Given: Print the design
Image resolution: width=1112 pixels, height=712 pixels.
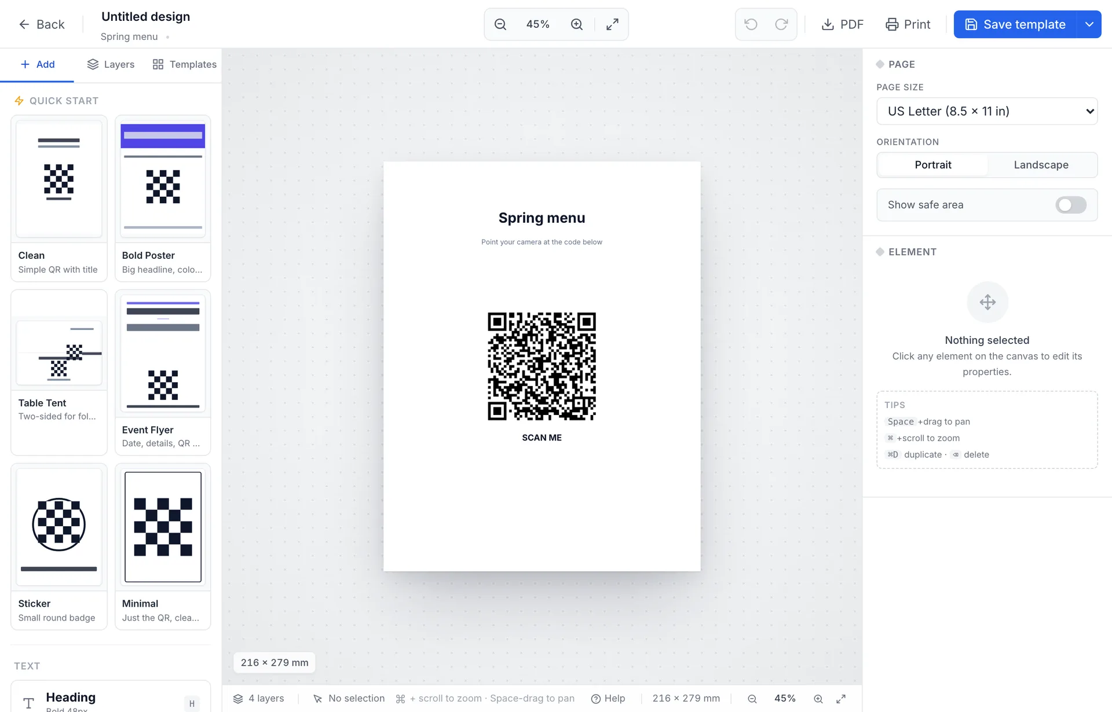Looking at the screenshot, I should 908,24.
